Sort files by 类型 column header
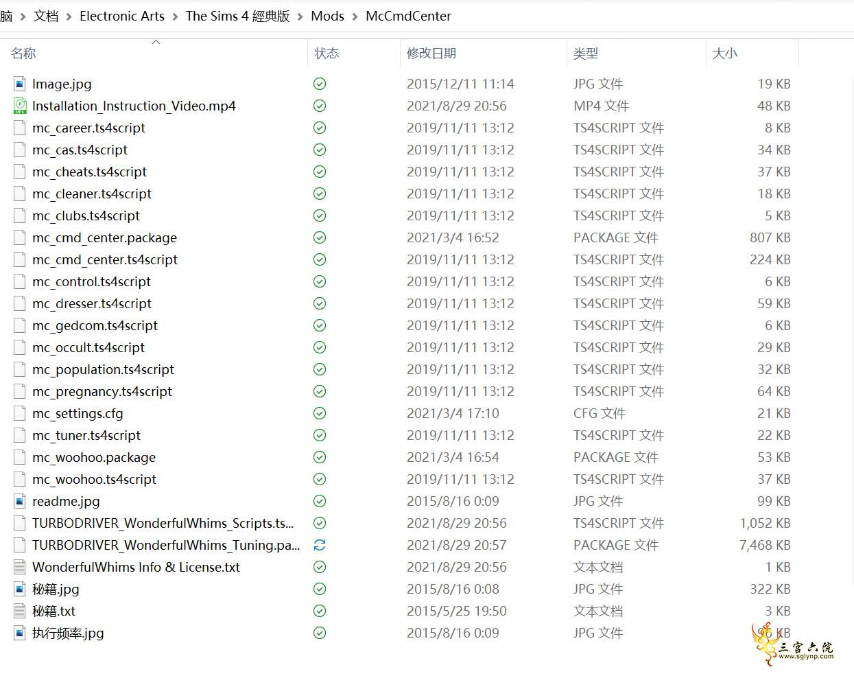Image resolution: width=854 pixels, height=687 pixels. point(586,54)
